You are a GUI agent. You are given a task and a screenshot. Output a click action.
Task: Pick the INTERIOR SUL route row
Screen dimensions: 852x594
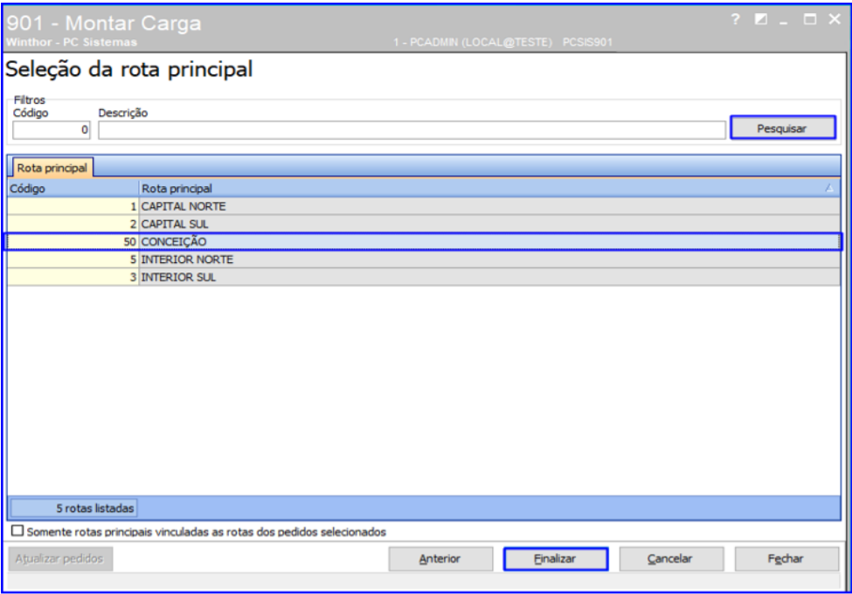(x=424, y=278)
